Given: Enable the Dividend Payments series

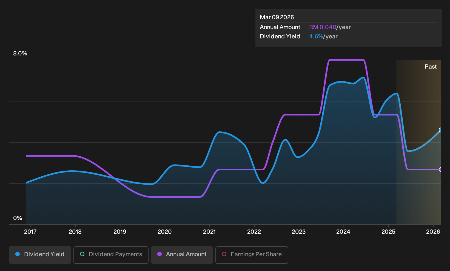Looking at the screenshot, I should [111, 255].
